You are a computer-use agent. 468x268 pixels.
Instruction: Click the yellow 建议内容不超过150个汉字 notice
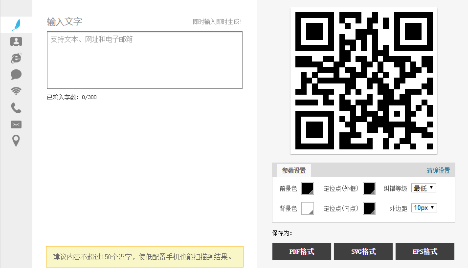(145, 257)
